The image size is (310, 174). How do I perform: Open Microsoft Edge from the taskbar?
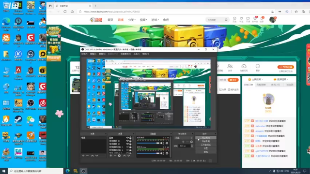pos(68,171)
